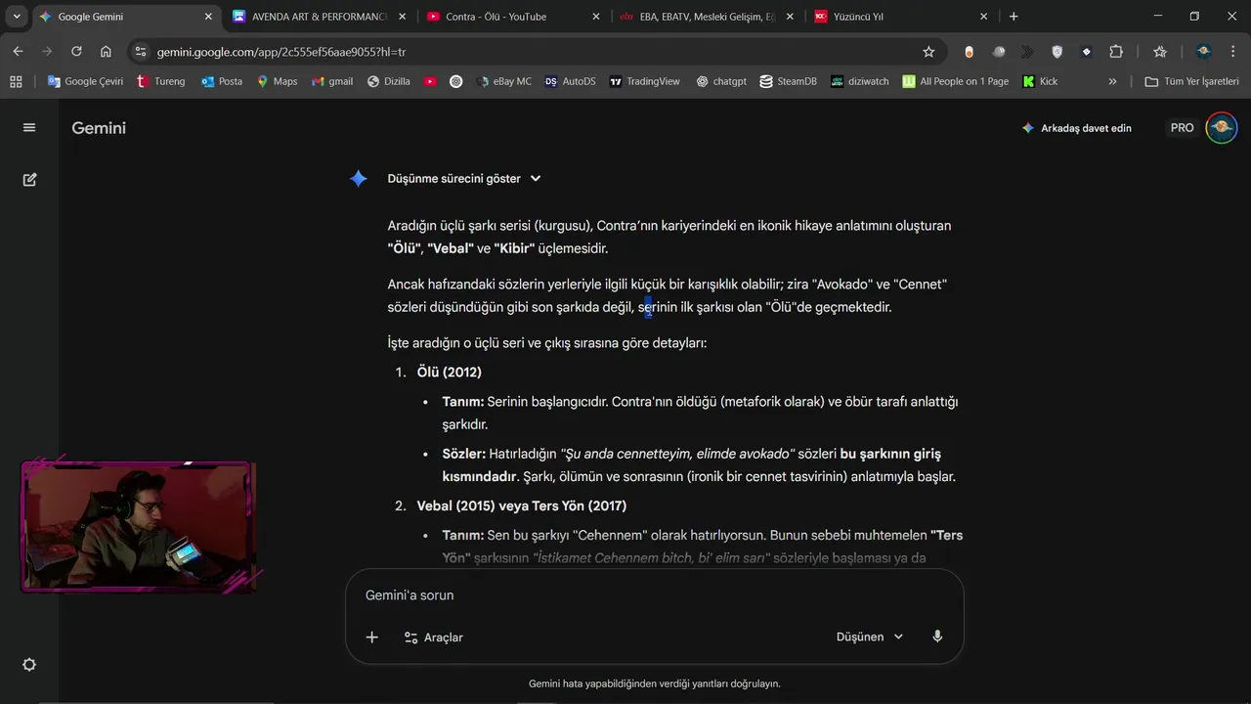The image size is (1251, 704).
Task: Switch to Contra - Ölü YouTube tab
Action: point(512,17)
